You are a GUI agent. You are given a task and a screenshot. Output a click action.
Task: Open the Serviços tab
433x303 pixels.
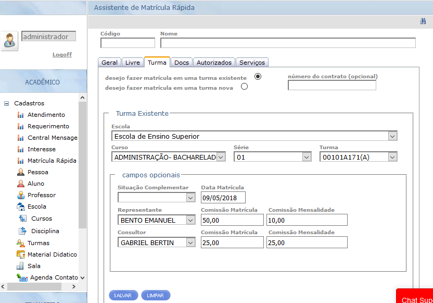[x=252, y=63]
